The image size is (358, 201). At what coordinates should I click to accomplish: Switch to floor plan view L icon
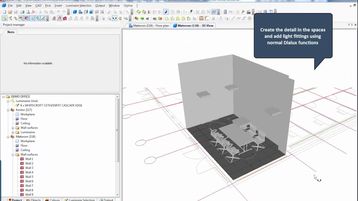click(x=80, y=12)
